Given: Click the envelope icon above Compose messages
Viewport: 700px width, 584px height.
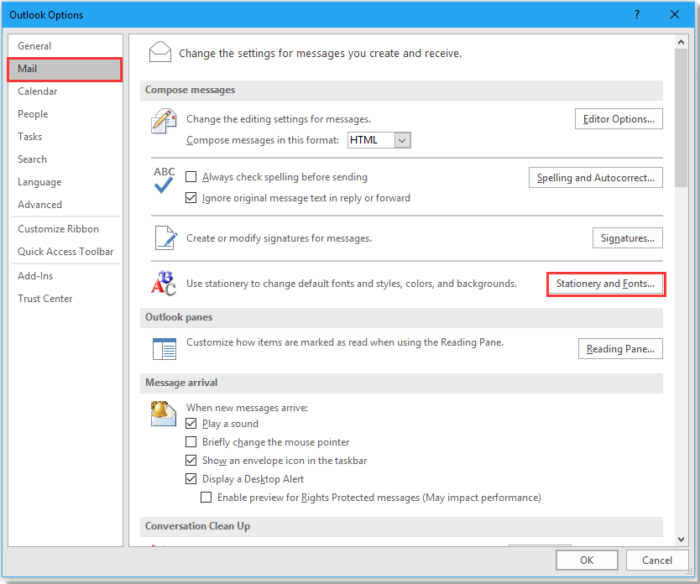Looking at the screenshot, I should [160, 51].
